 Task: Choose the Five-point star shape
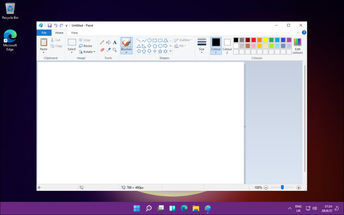coord(160,51)
